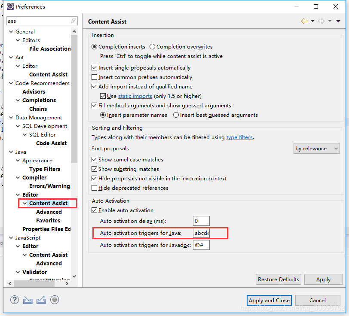The height and width of the screenshot is (316, 349).
Task: Select Insert best guessed arguments option
Action: pos(176,115)
